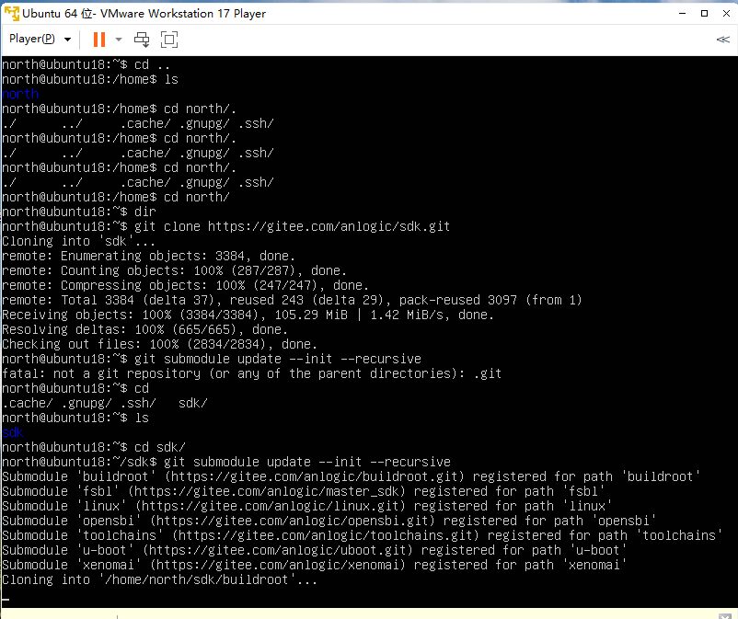Image resolution: width=738 pixels, height=619 pixels.
Task: Close the VMware Player window
Action: coord(726,14)
